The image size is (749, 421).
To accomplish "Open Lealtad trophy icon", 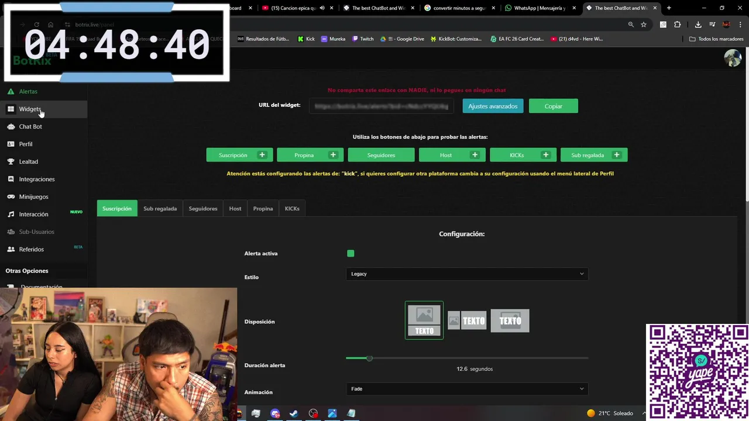I will coord(11,161).
